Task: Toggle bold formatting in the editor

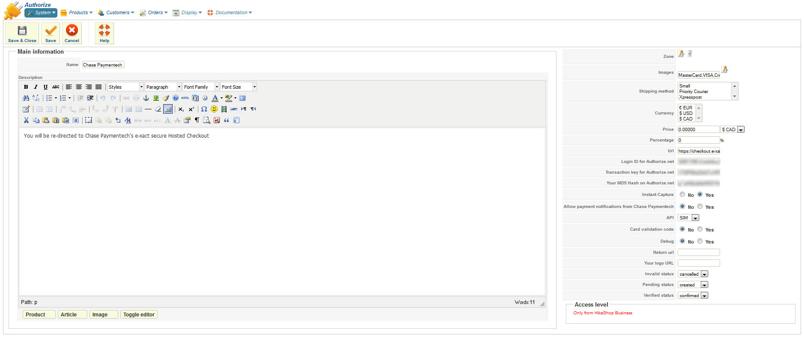Action: click(26, 87)
